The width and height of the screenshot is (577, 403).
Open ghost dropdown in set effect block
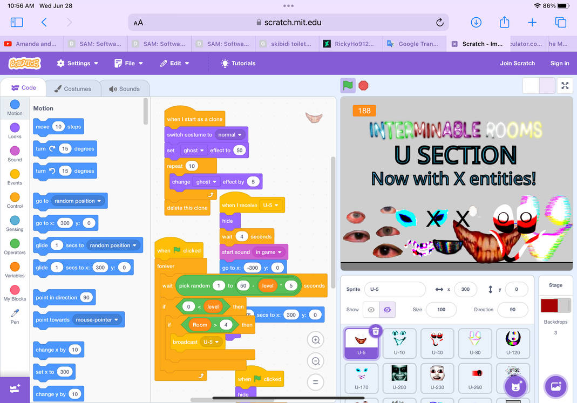click(194, 151)
